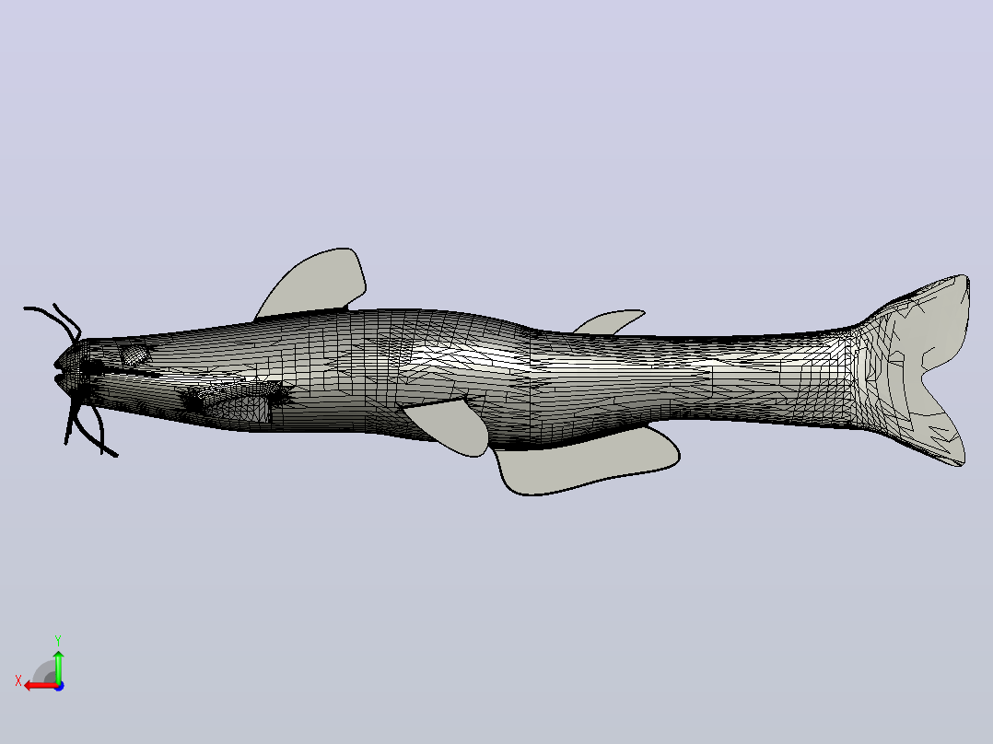Select the large dorsal fin of the catfish

click(313, 282)
